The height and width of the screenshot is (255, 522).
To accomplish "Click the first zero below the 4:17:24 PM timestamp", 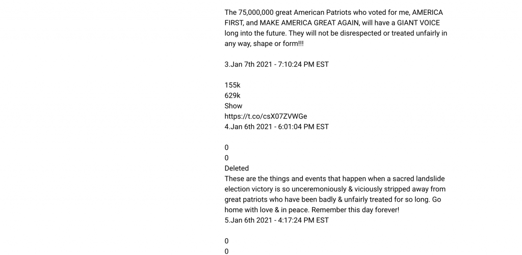I will 227,241.
